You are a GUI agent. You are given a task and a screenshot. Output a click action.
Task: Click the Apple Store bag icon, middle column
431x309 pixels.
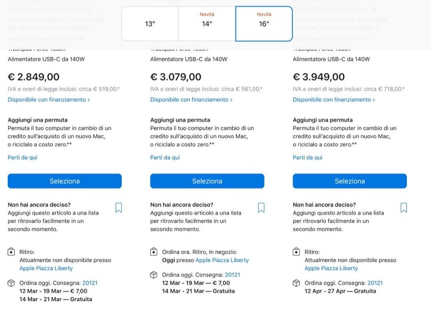point(154,252)
